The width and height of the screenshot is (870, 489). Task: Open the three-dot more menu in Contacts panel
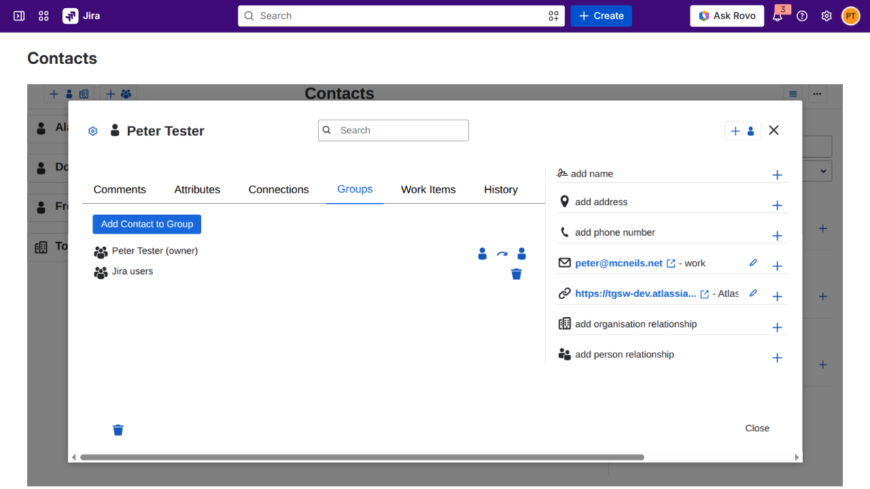click(x=817, y=94)
